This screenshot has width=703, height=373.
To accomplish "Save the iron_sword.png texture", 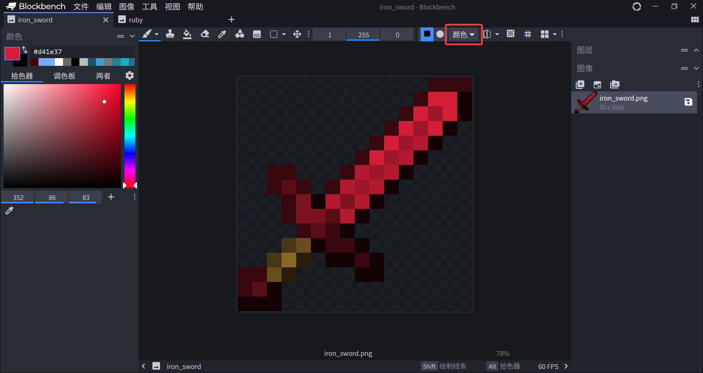I will tap(689, 102).
